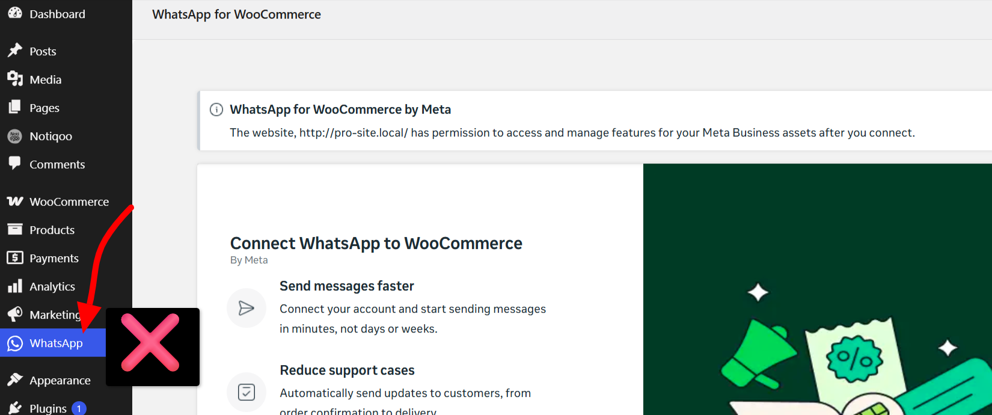This screenshot has height=415, width=992.
Task: Click the checklist icon beside Reduce support cases
Action: (246, 392)
